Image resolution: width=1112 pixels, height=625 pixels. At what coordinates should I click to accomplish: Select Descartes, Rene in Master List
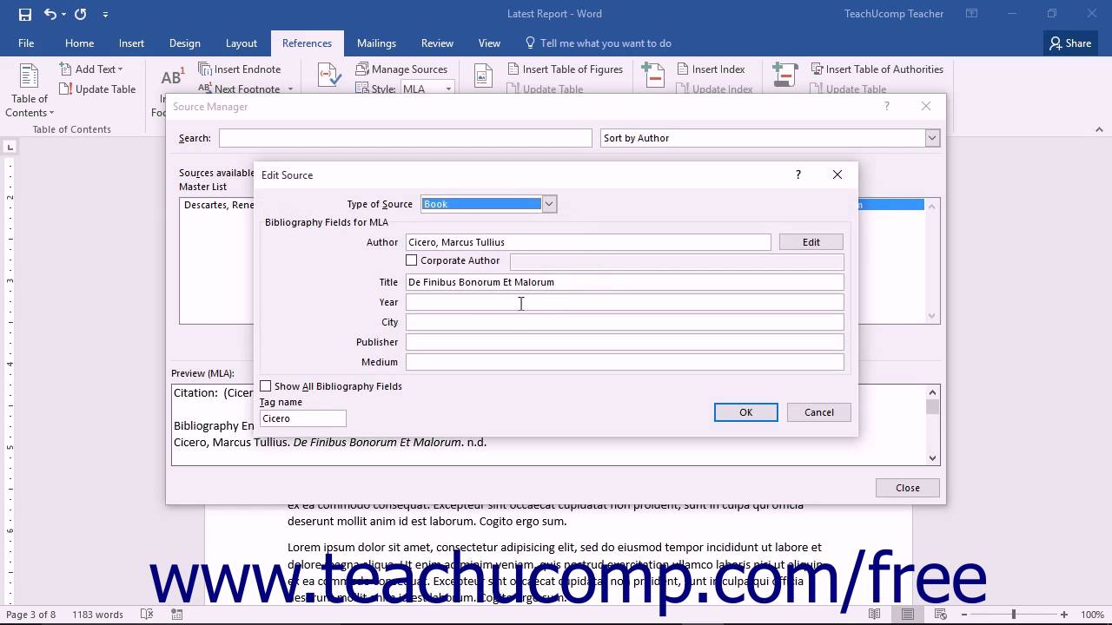pos(218,205)
